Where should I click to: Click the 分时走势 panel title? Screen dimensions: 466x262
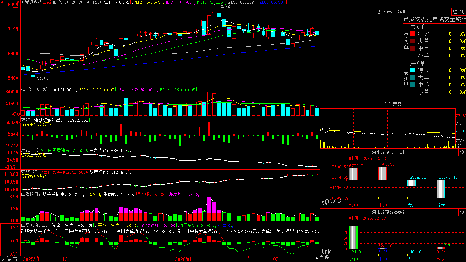[393, 104]
